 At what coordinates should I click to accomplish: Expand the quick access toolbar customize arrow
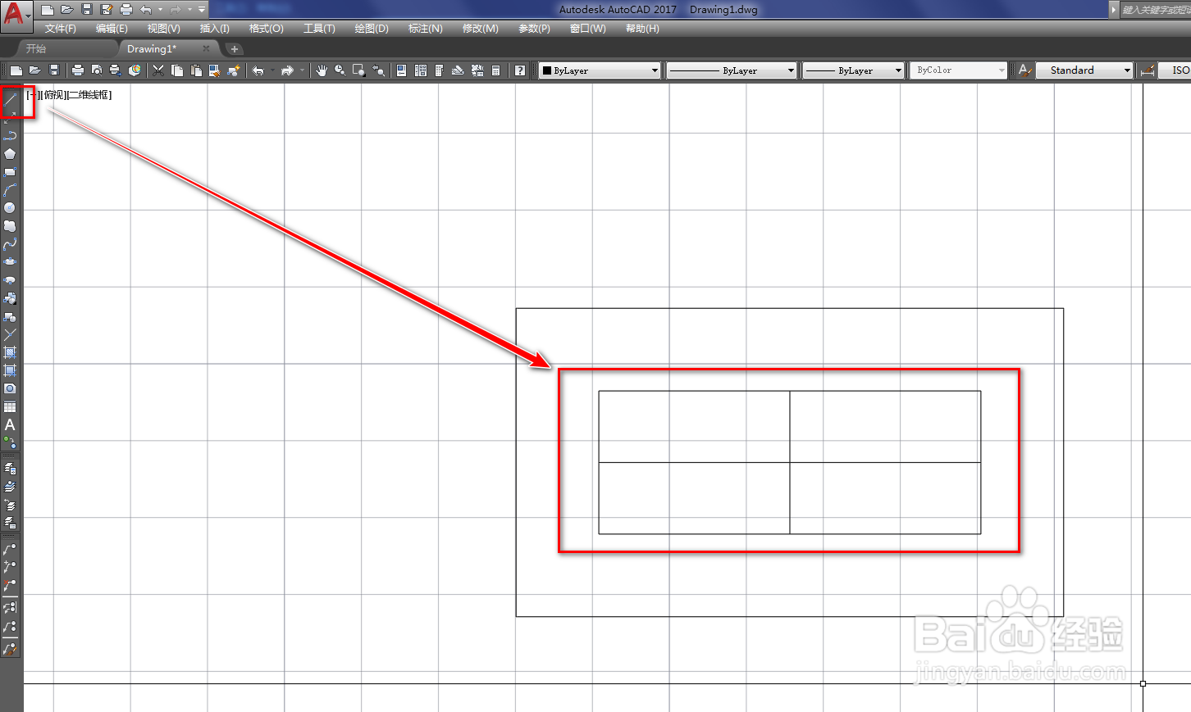(202, 10)
